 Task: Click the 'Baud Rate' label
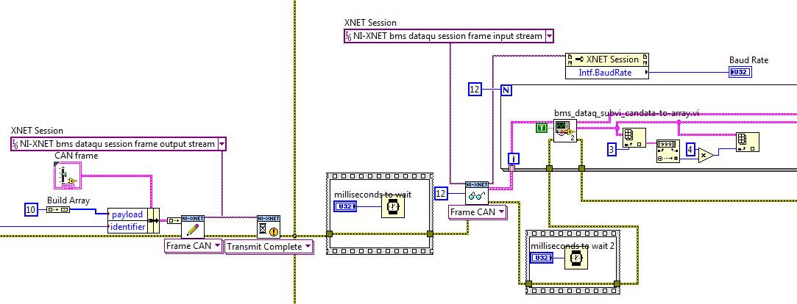click(x=748, y=60)
